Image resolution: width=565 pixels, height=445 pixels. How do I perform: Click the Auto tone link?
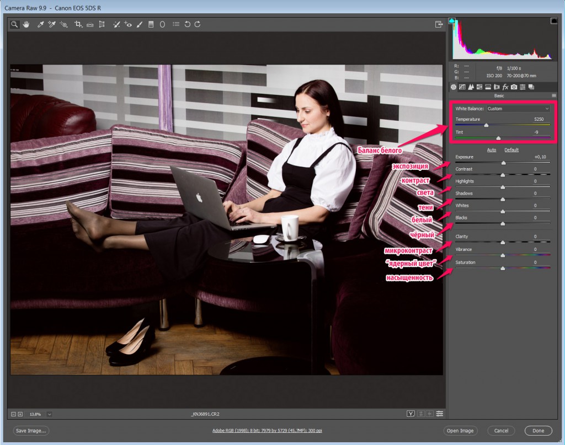[x=492, y=150]
